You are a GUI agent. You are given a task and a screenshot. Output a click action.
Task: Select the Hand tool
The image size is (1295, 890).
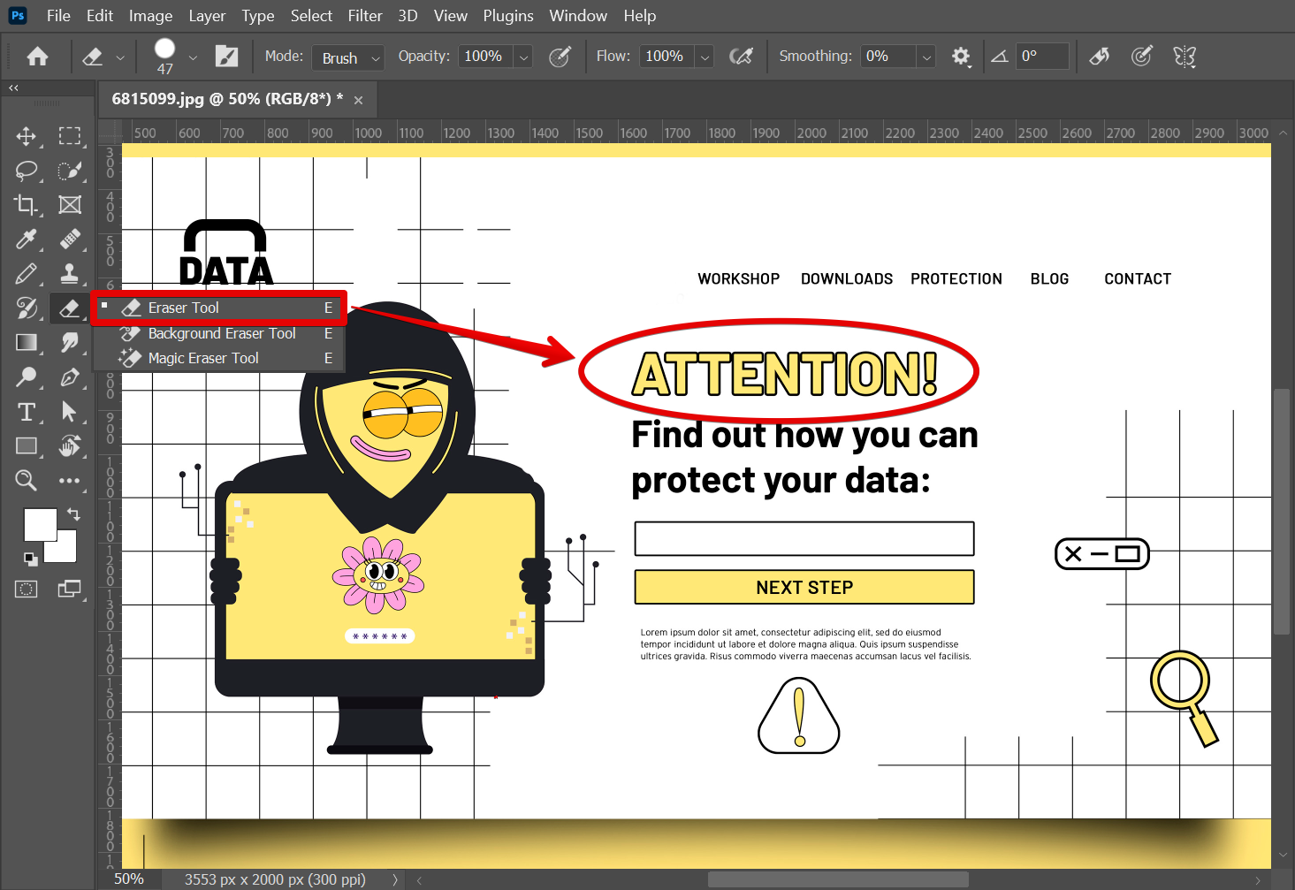69,446
